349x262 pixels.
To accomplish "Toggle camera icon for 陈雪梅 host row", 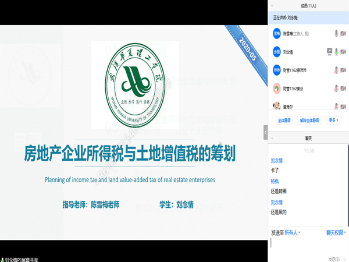I will (343, 34).
